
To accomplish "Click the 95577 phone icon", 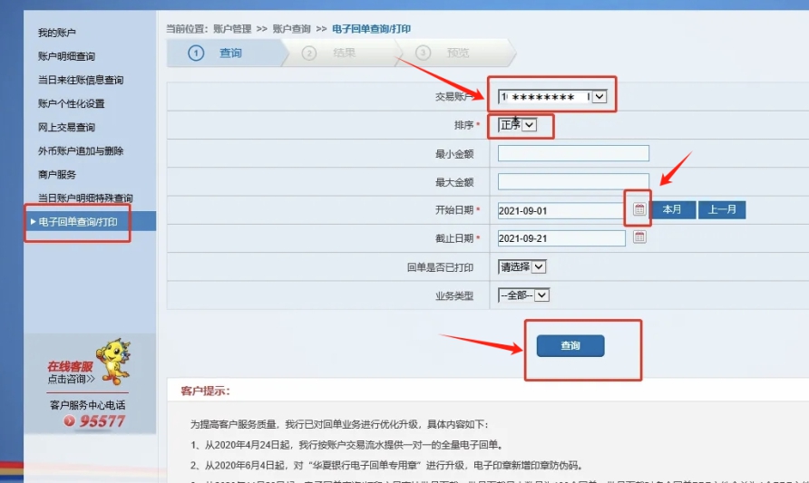I will coord(69,421).
